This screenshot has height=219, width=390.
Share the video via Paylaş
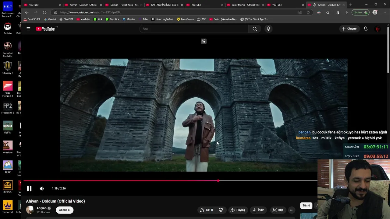[x=238, y=210]
